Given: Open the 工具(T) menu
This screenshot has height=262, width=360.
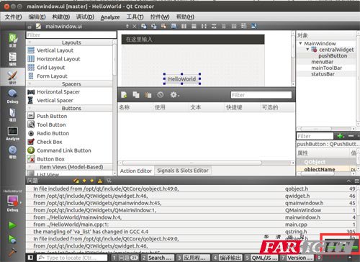Looking at the screenshot, I should click(135, 17).
